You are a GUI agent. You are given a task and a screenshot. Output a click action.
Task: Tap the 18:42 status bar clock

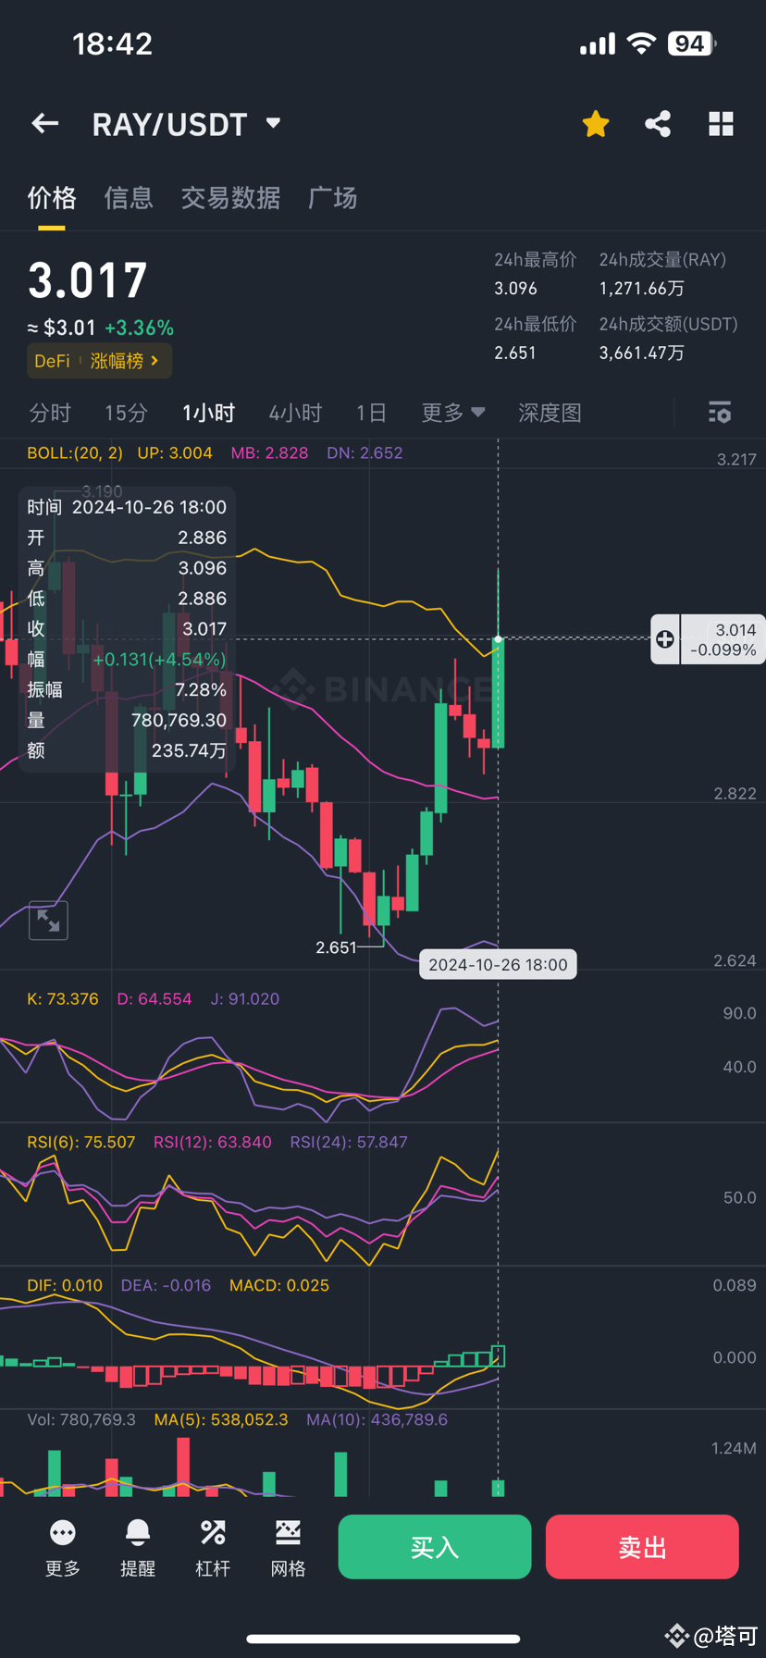click(112, 43)
